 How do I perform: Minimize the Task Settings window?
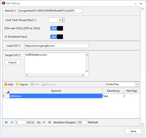pyautogui.click(x=135, y=4)
